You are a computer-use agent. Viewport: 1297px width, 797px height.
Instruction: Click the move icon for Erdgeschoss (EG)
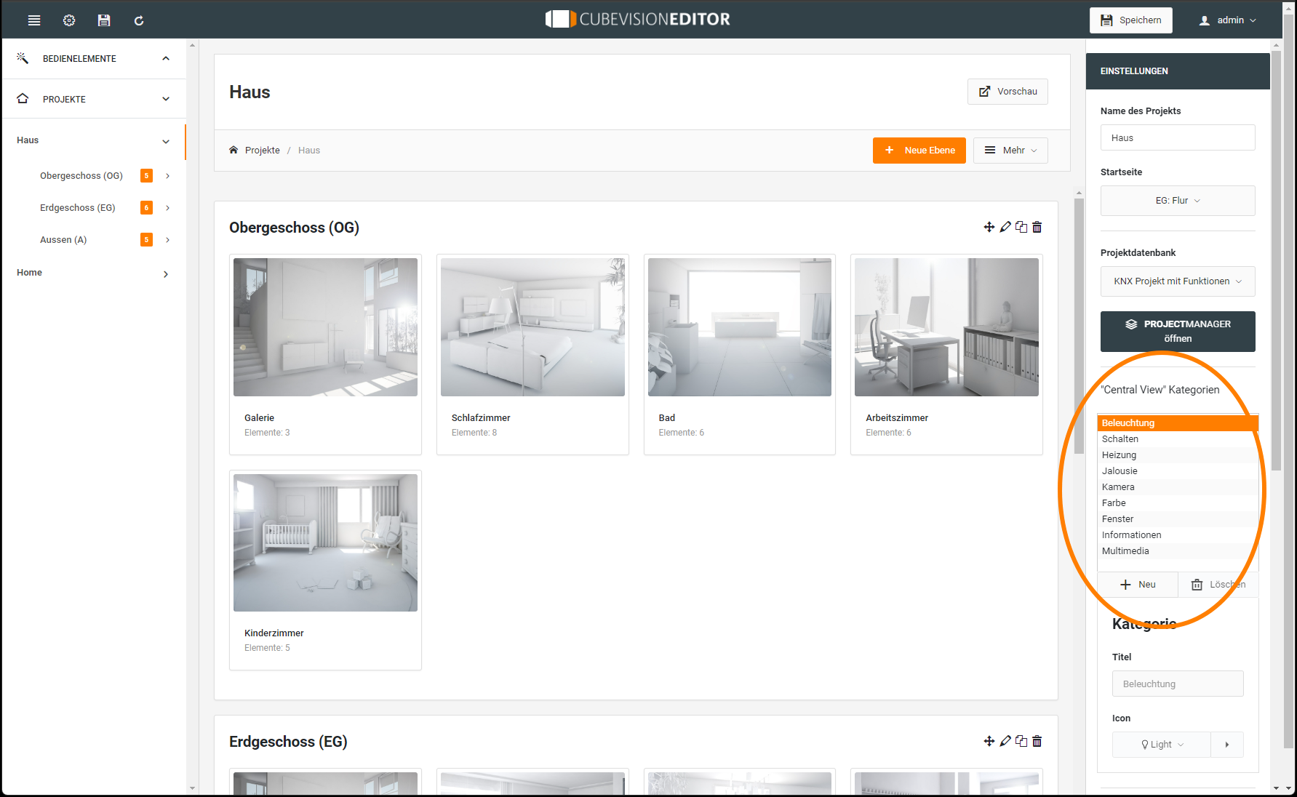coord(989,741)
